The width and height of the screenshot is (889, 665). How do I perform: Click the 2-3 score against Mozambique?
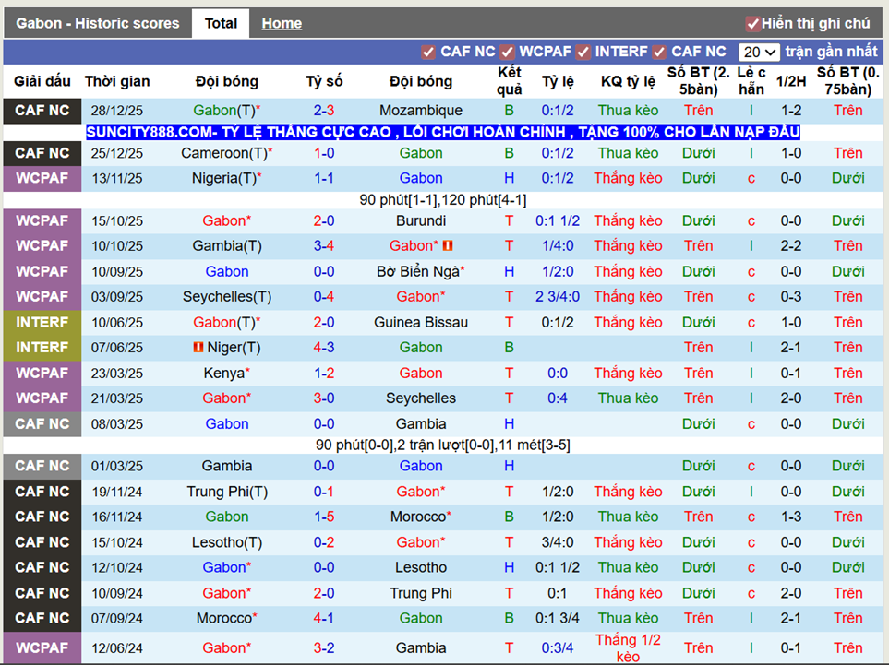(x=324, y=111)
